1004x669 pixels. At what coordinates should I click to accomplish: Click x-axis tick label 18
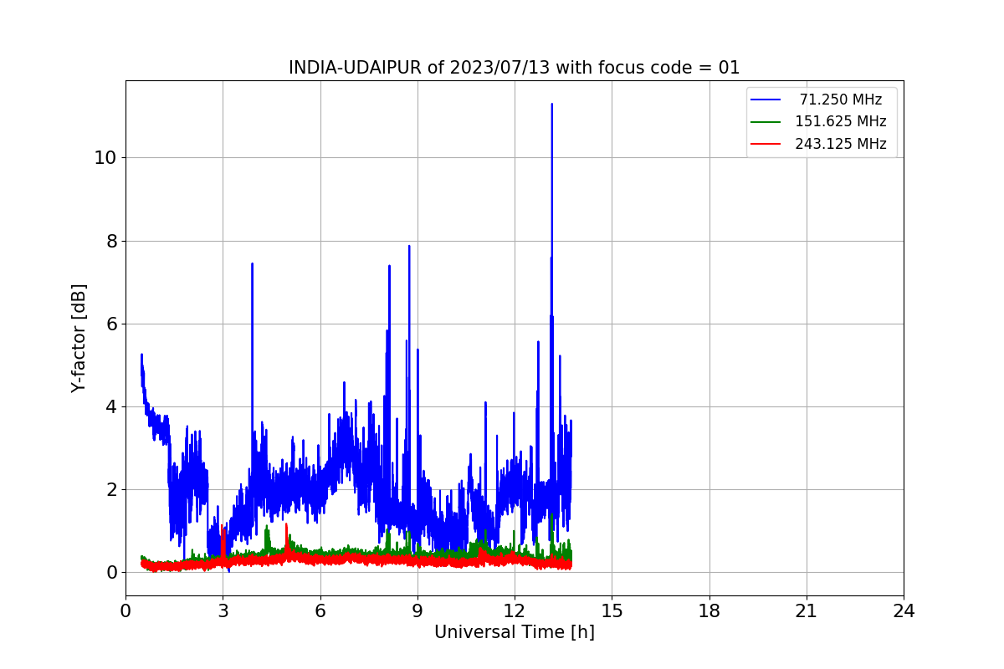709,611
